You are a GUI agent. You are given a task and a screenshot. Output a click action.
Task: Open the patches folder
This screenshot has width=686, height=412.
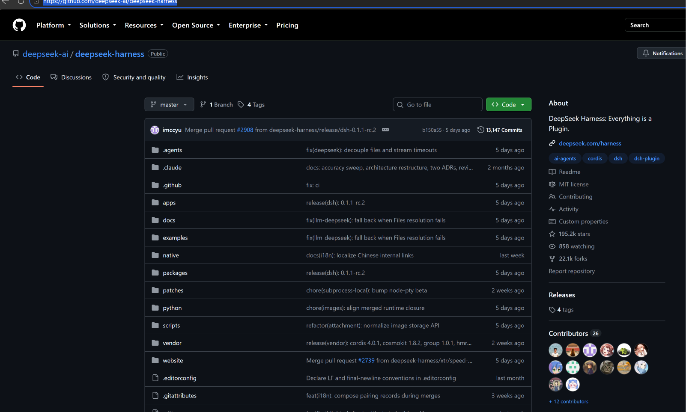[173, 290]
